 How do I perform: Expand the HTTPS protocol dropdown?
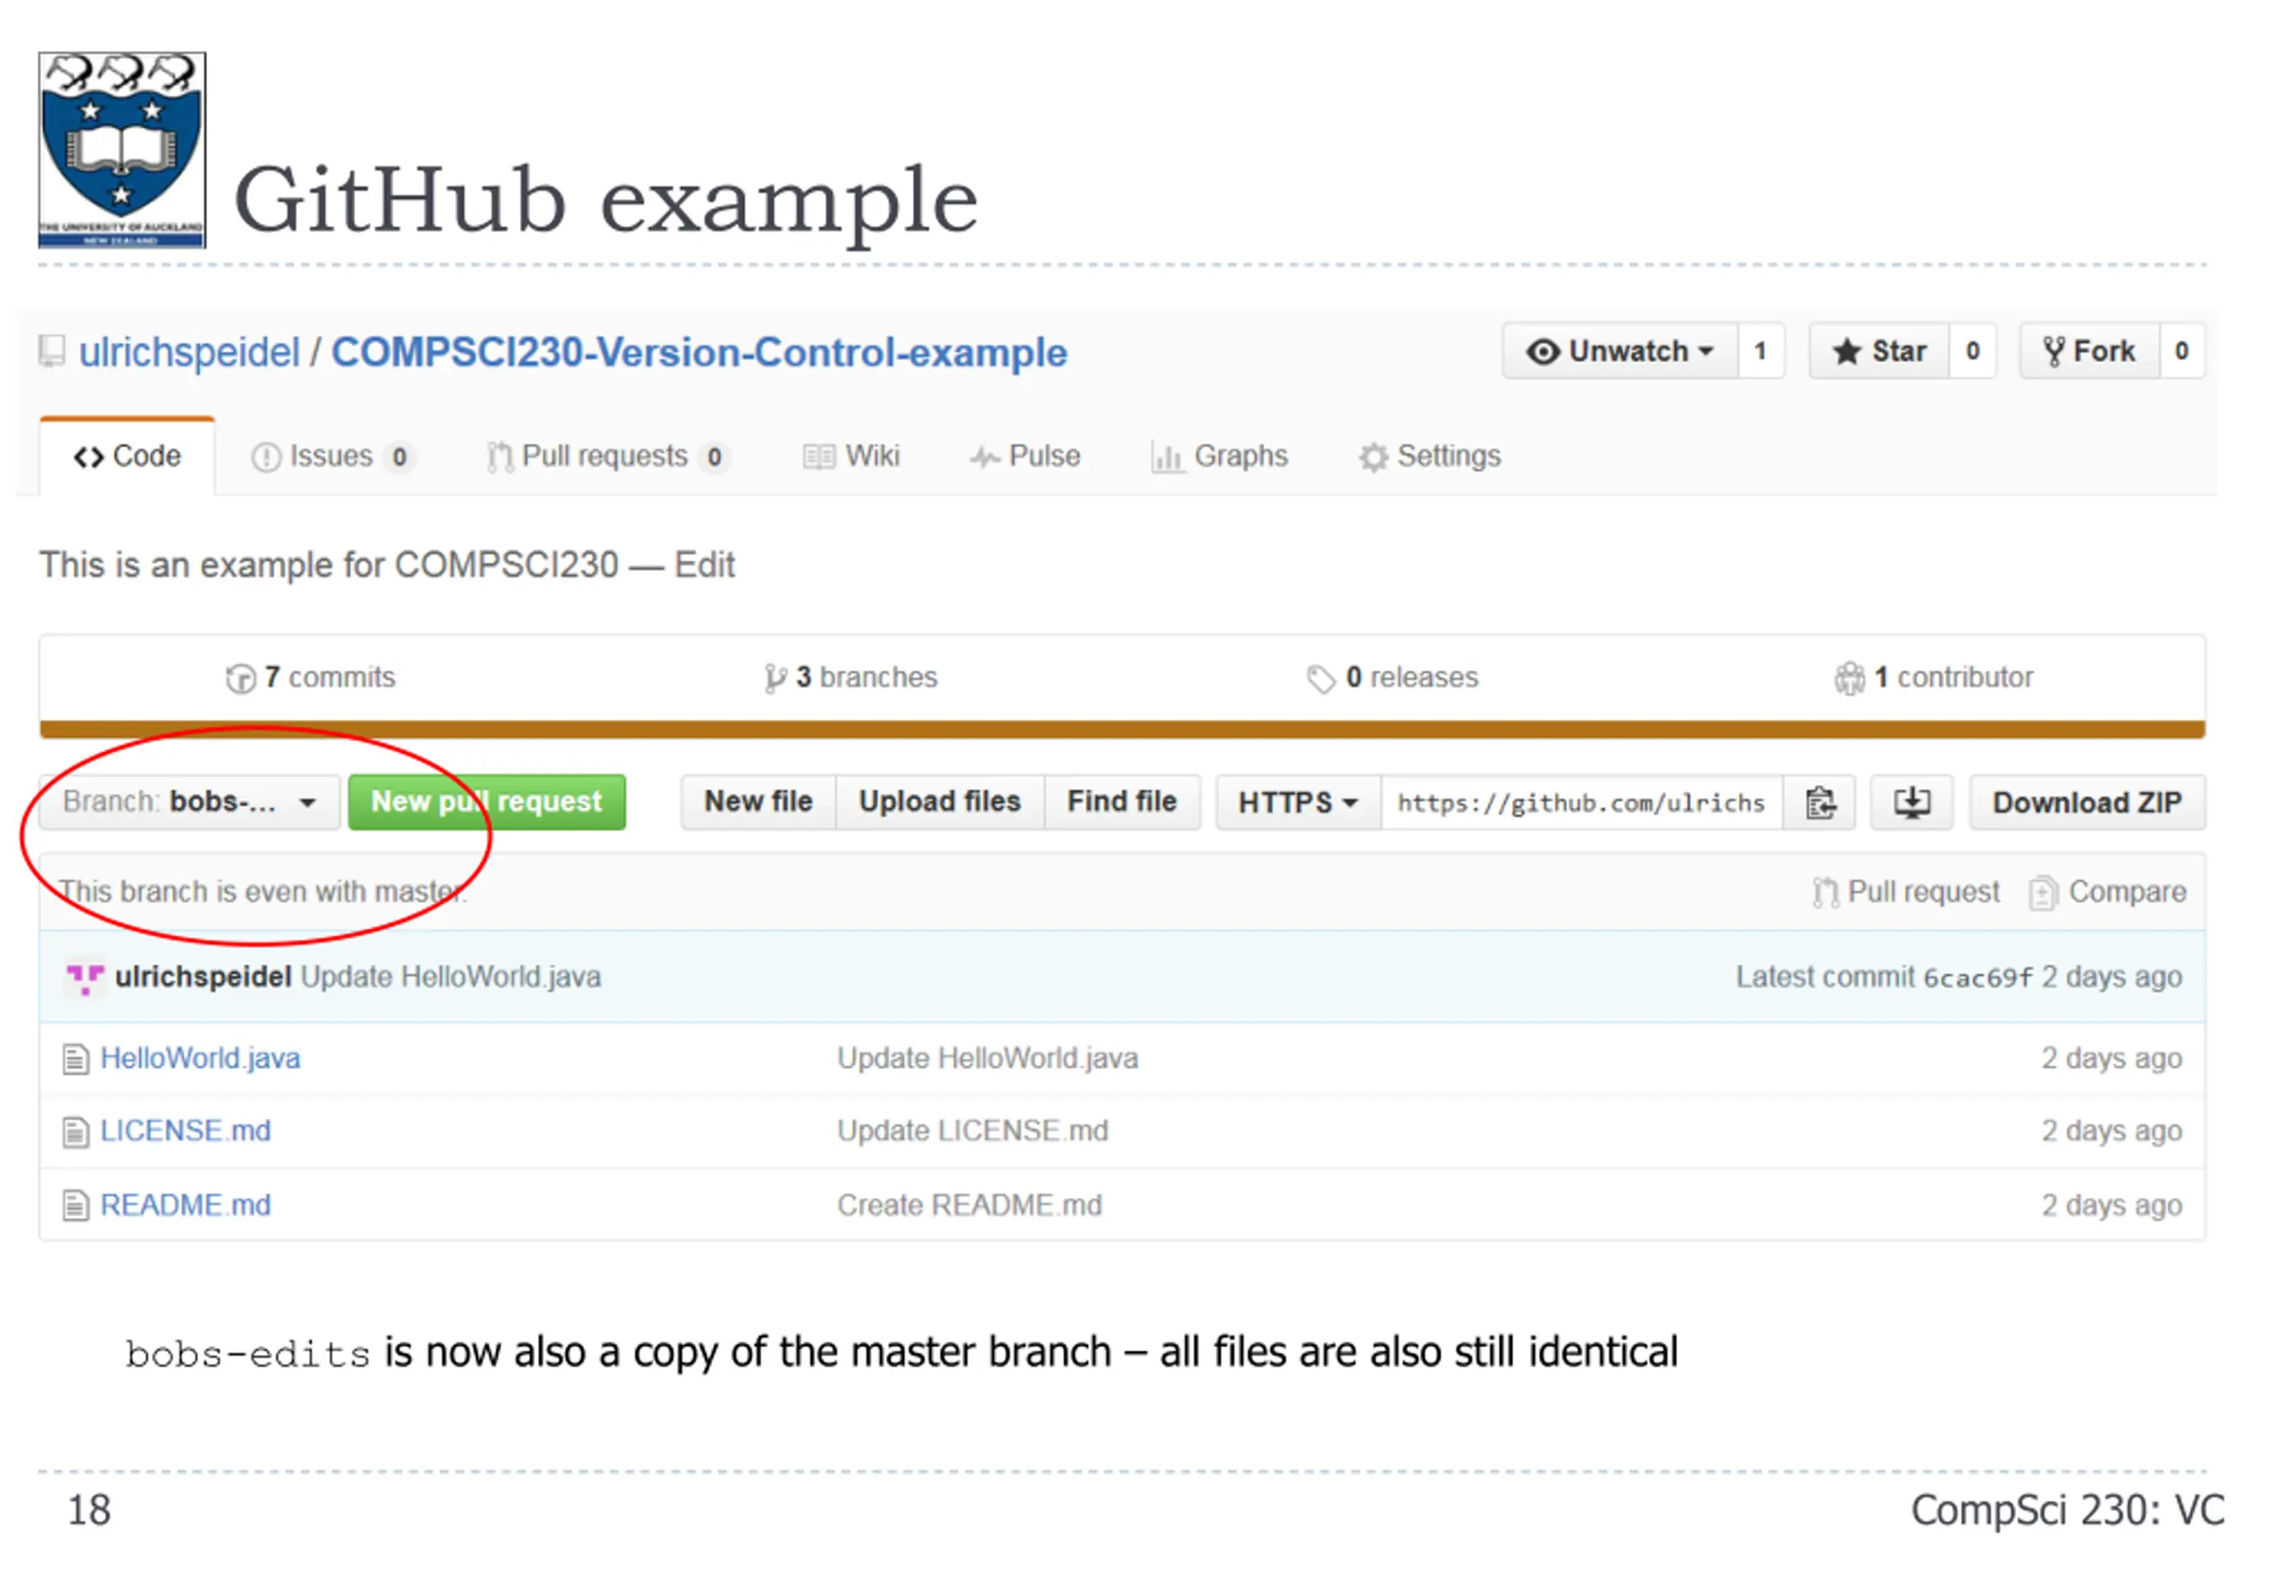point(1298,803)
